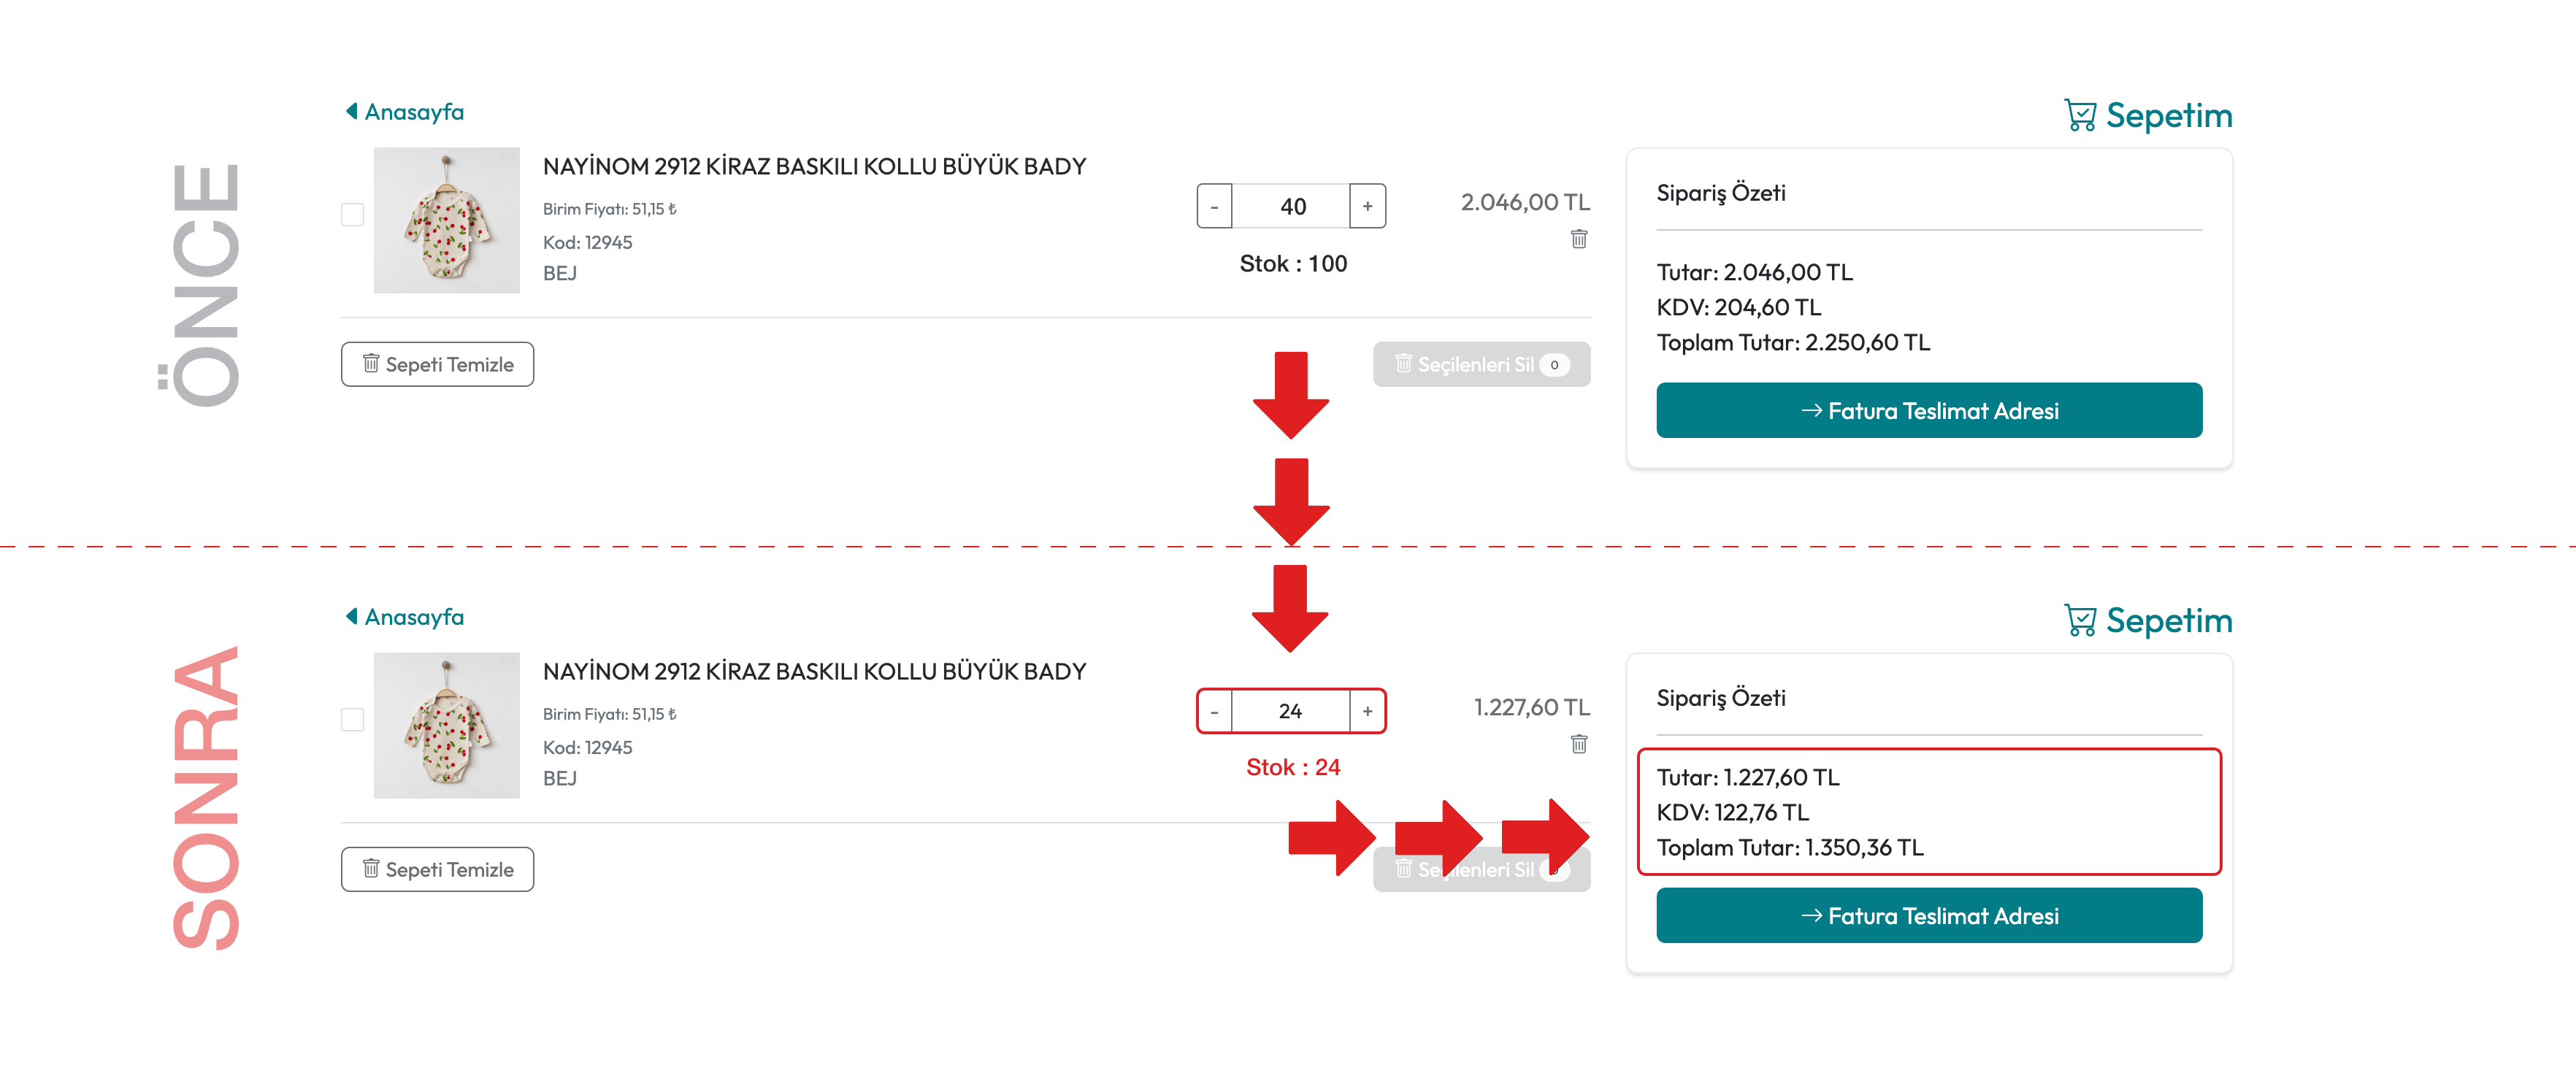Tick the checkbox of the top cart item
Viewport: 2576px width, 1092px height.
point(353,215)
